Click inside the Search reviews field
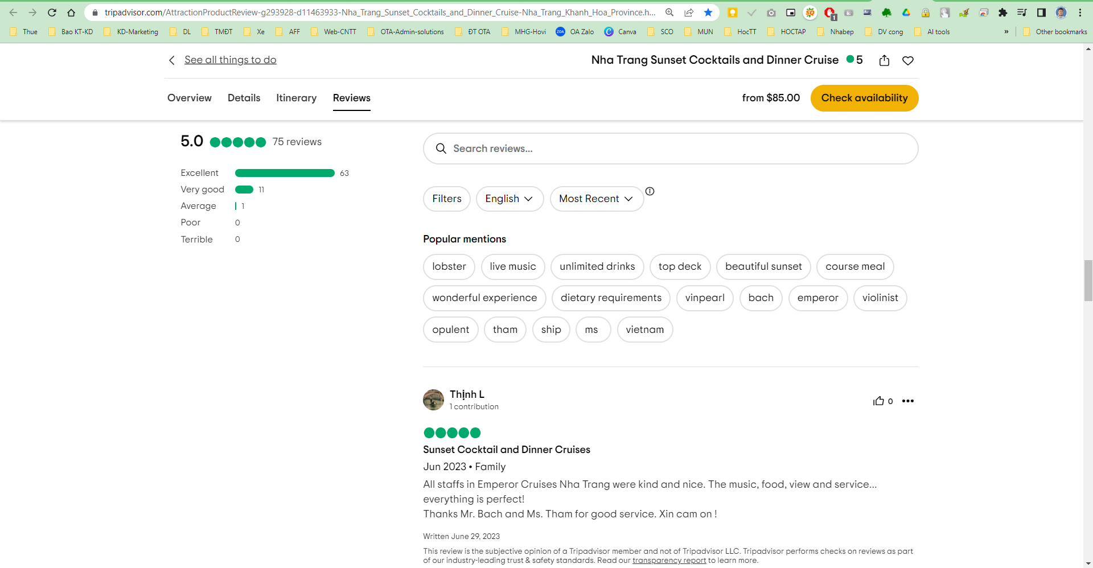The image size is (1093, 568). (x=569, y=149)
